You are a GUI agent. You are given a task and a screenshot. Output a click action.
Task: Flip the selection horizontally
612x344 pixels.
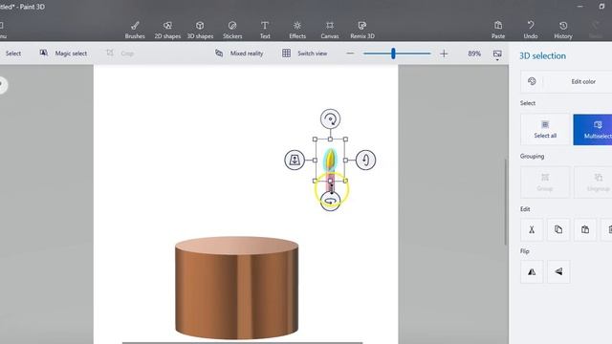[x=532, y=271]
